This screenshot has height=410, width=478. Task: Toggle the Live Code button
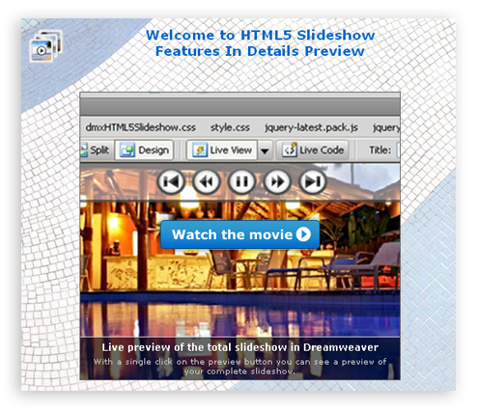[313, 150]
